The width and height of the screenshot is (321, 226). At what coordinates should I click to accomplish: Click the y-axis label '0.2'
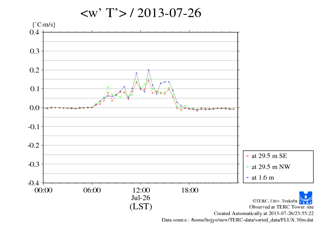[34, 70]
